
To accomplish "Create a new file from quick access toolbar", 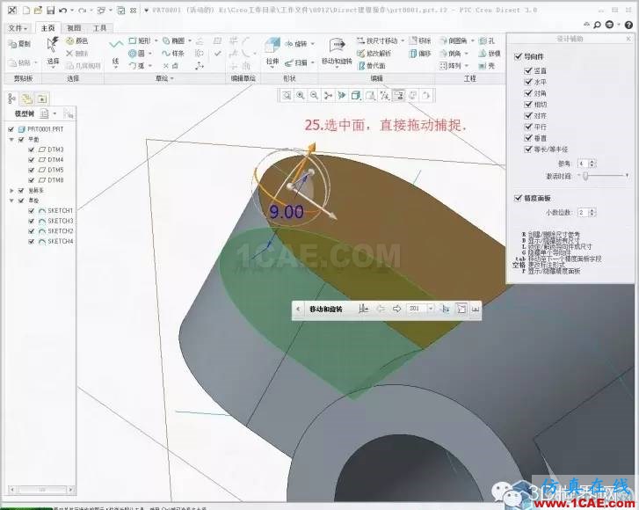I will (x=26, y=11).
